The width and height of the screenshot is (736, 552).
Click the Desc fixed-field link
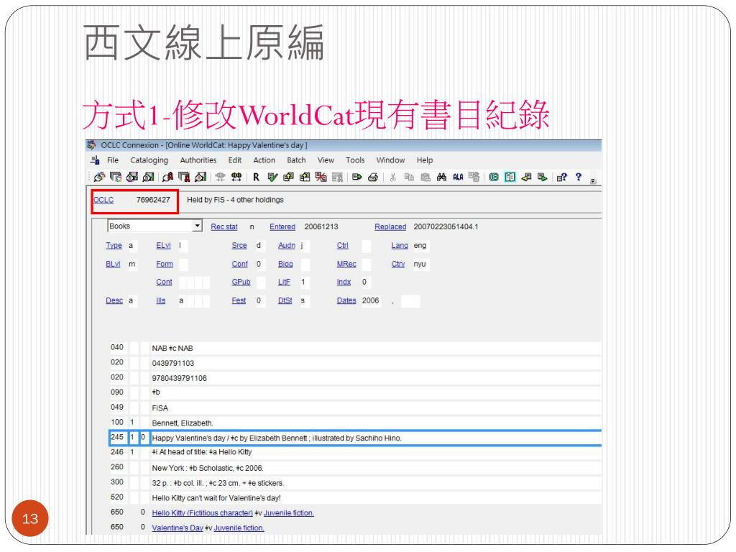coord(114,300)
